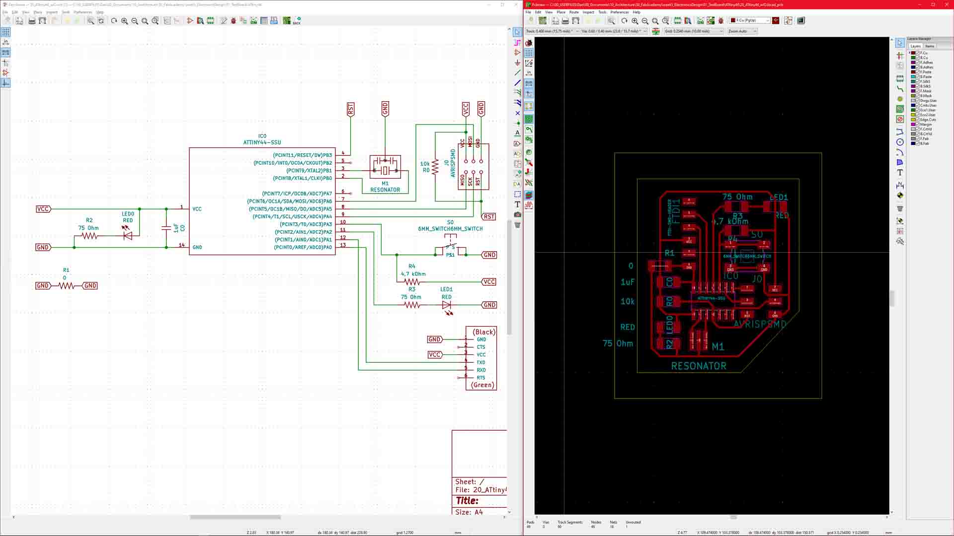Open Help menu in Eeschema
The image size is (954, 536).
coord(100,12)
